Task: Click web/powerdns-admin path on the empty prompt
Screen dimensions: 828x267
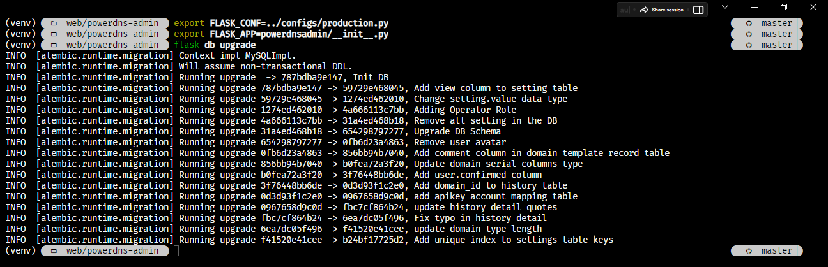Action: 112,250
